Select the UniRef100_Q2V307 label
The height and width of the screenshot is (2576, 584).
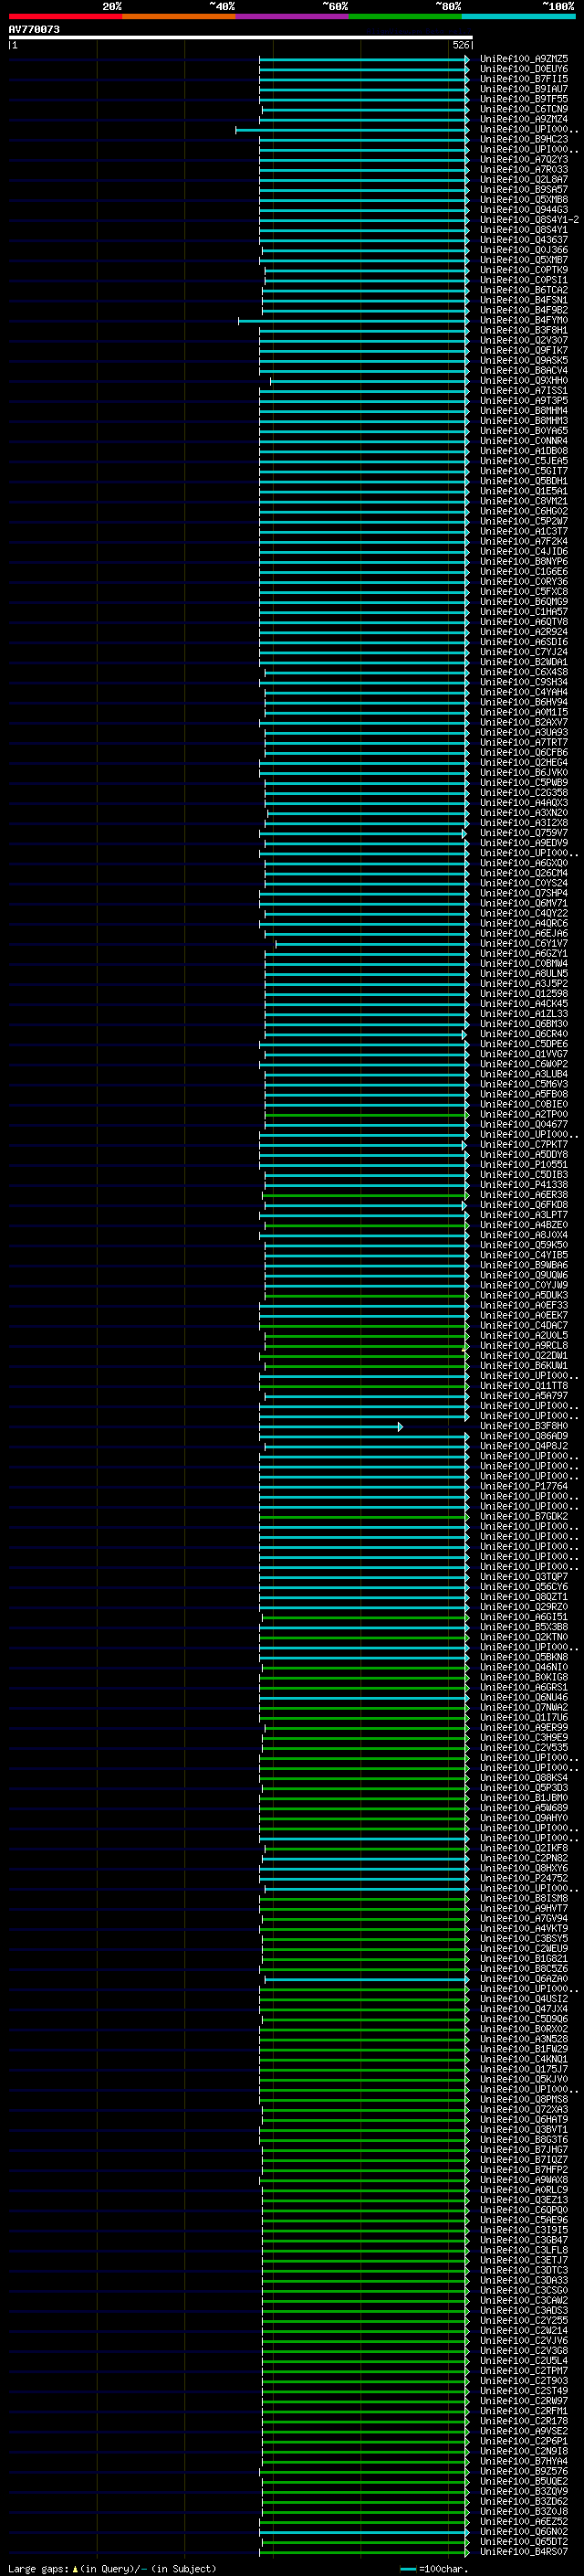coord(523,341)
